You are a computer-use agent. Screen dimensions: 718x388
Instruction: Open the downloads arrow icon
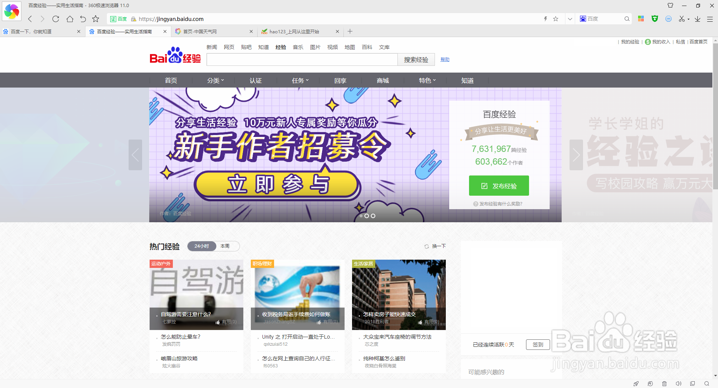[x=697, y=19]
